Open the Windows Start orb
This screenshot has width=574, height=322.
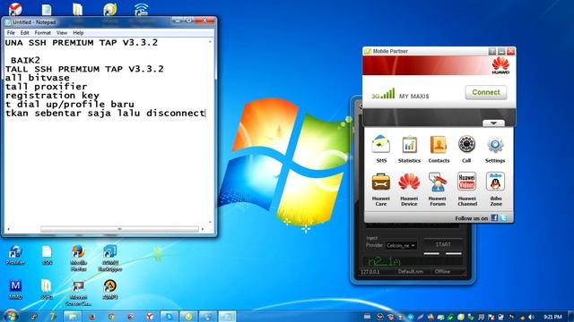(x=10, y=316)
